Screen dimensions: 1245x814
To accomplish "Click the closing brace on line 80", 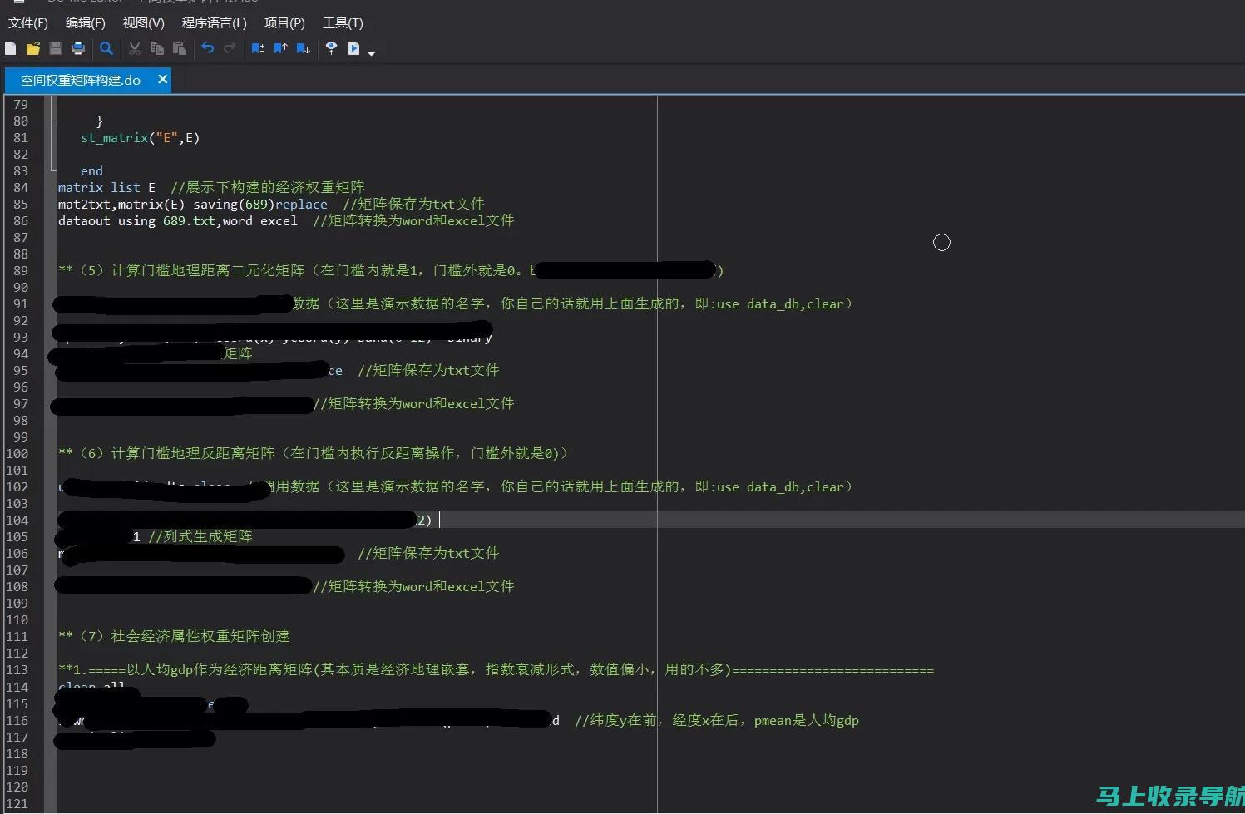I will 99,121.
